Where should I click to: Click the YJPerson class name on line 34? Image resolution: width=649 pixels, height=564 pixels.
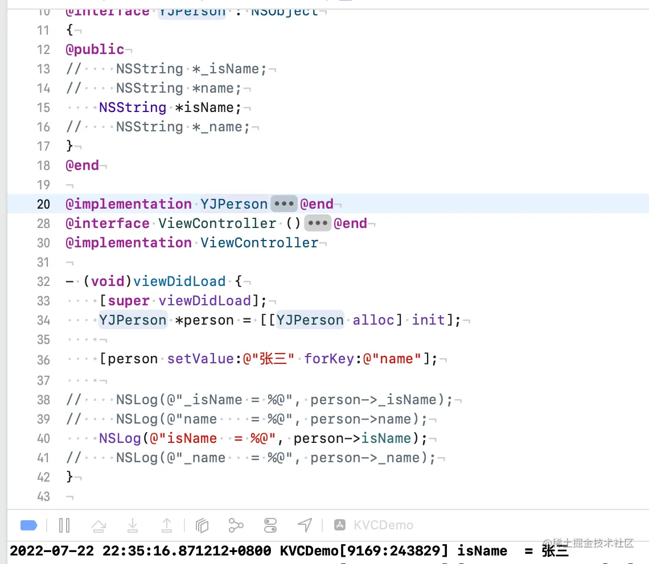[133, 320]
